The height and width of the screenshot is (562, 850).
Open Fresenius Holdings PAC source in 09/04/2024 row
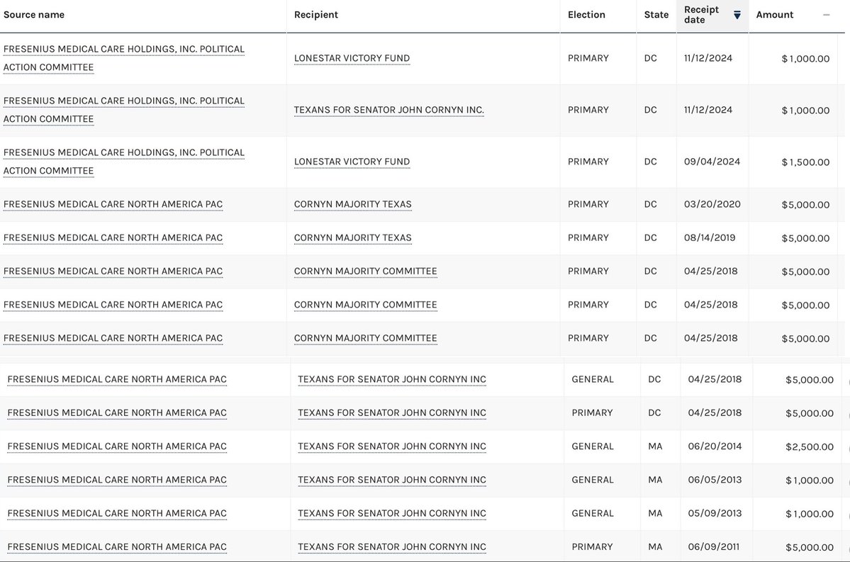(123, 162)
